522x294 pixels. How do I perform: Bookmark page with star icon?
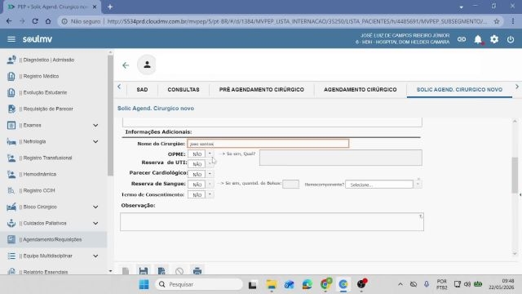coord(497,21)
